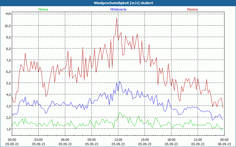The height and width of the screenshot is (147, 236).
Task: Click the '6,0' y-axis value
Action: pos(9,71)
